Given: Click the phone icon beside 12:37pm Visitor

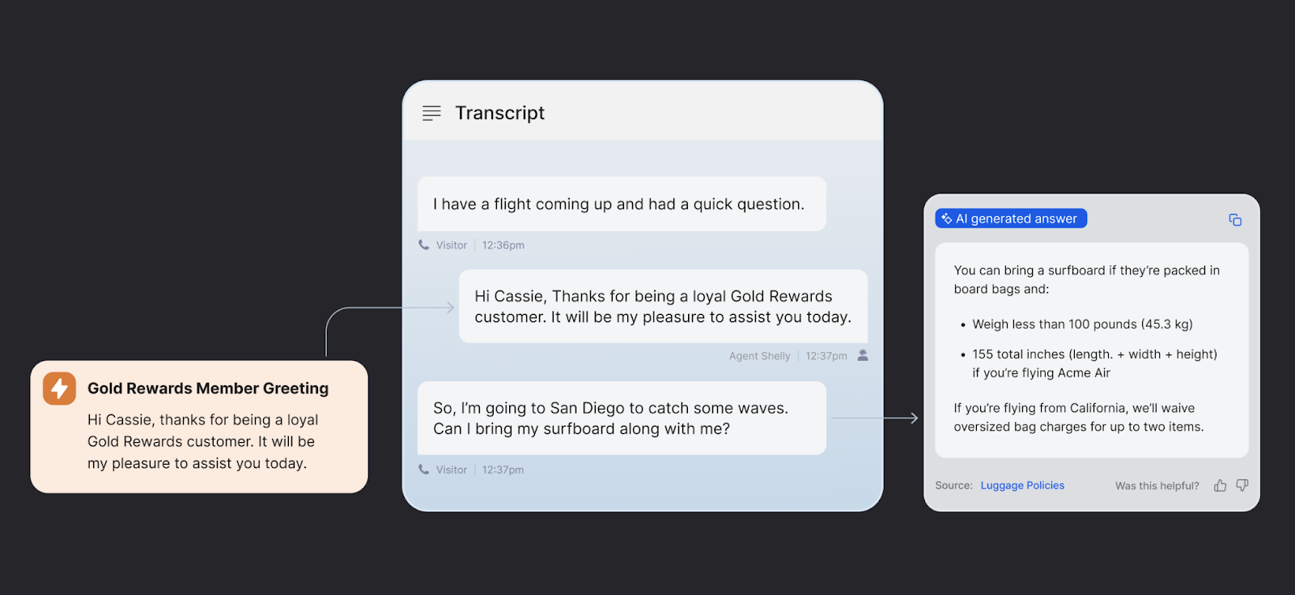Looking at the screenshot, I should 424,470.
